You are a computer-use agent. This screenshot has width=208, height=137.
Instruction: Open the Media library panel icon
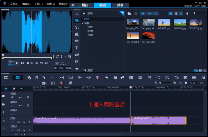pyautogui.click(x=77, y=20)
